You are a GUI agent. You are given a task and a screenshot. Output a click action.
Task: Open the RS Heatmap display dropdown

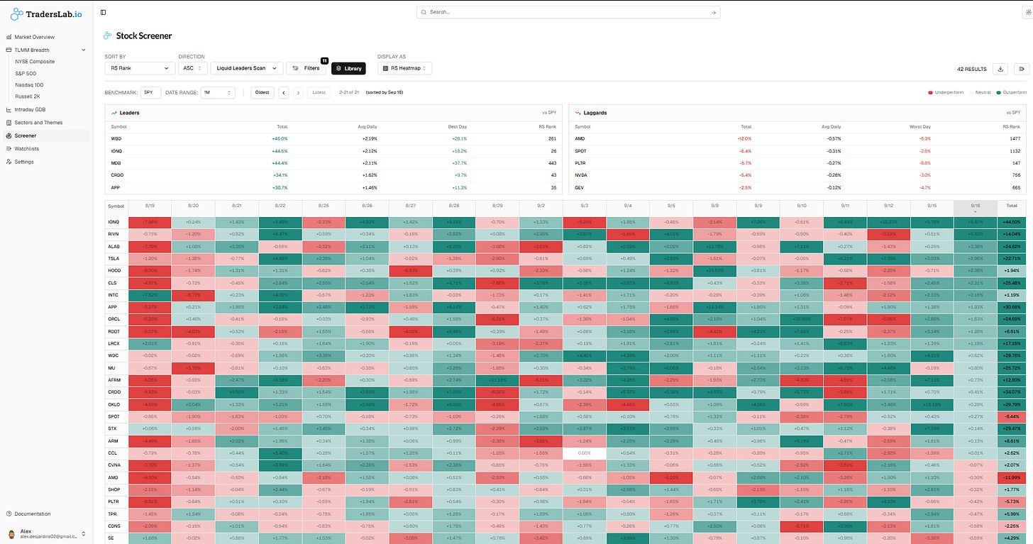404,68
